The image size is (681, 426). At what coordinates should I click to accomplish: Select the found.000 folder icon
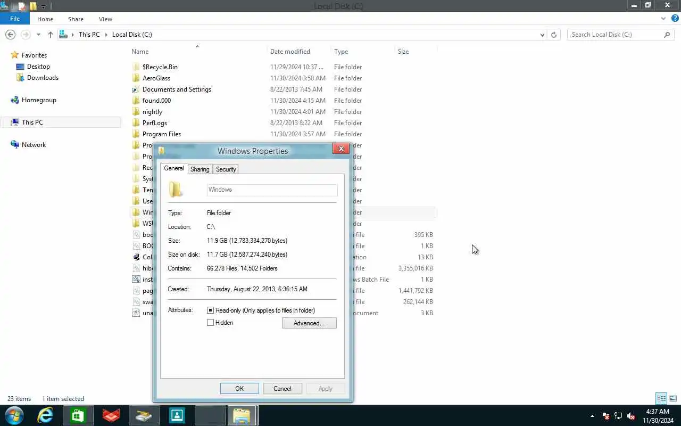[136, 101]
